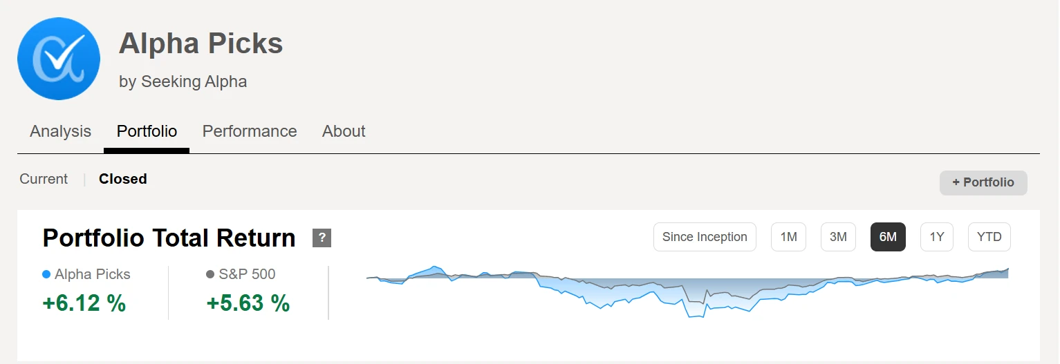The image size is (1060, 364).
Task: Click the Alpha Picks checkmark logo
Action: click(59, 59)
